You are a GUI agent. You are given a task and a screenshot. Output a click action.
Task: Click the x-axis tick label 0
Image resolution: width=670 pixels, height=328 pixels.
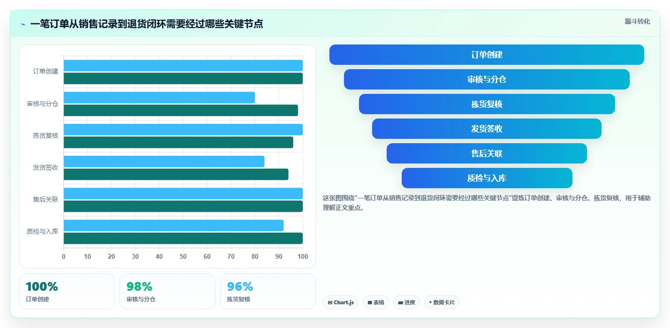click(x=64, y=256)
